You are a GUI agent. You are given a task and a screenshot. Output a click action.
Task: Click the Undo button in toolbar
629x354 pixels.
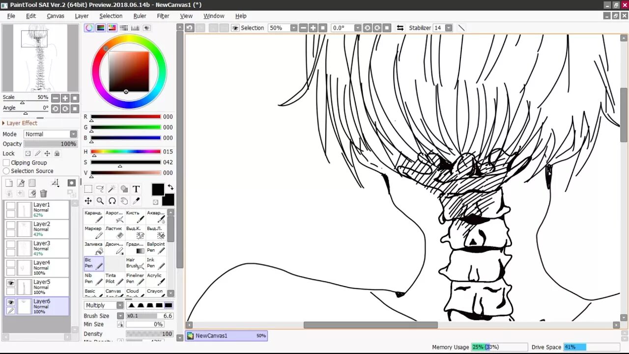pos(190,28)
